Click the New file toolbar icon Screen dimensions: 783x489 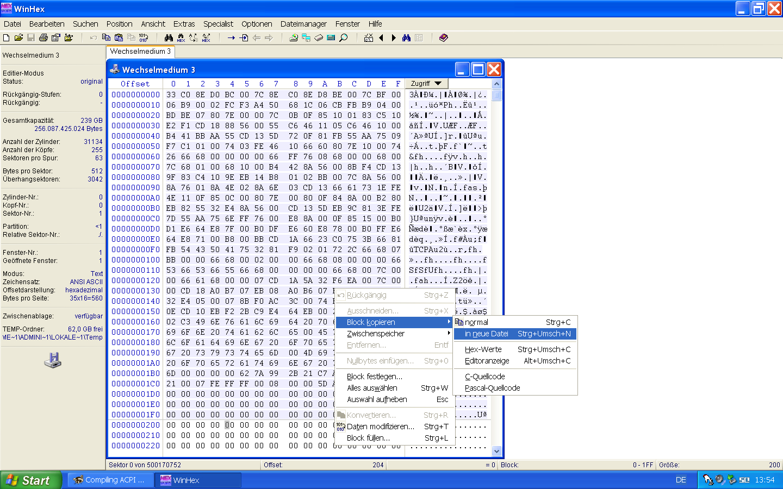[x=7, y=38]
